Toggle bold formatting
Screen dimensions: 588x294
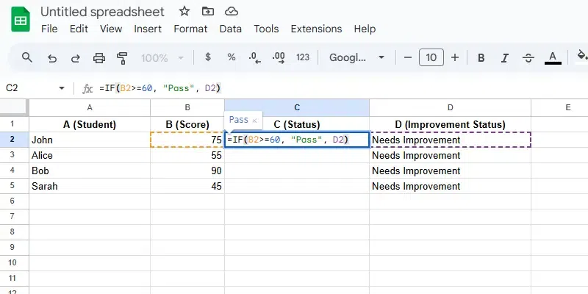coord(481,57)
